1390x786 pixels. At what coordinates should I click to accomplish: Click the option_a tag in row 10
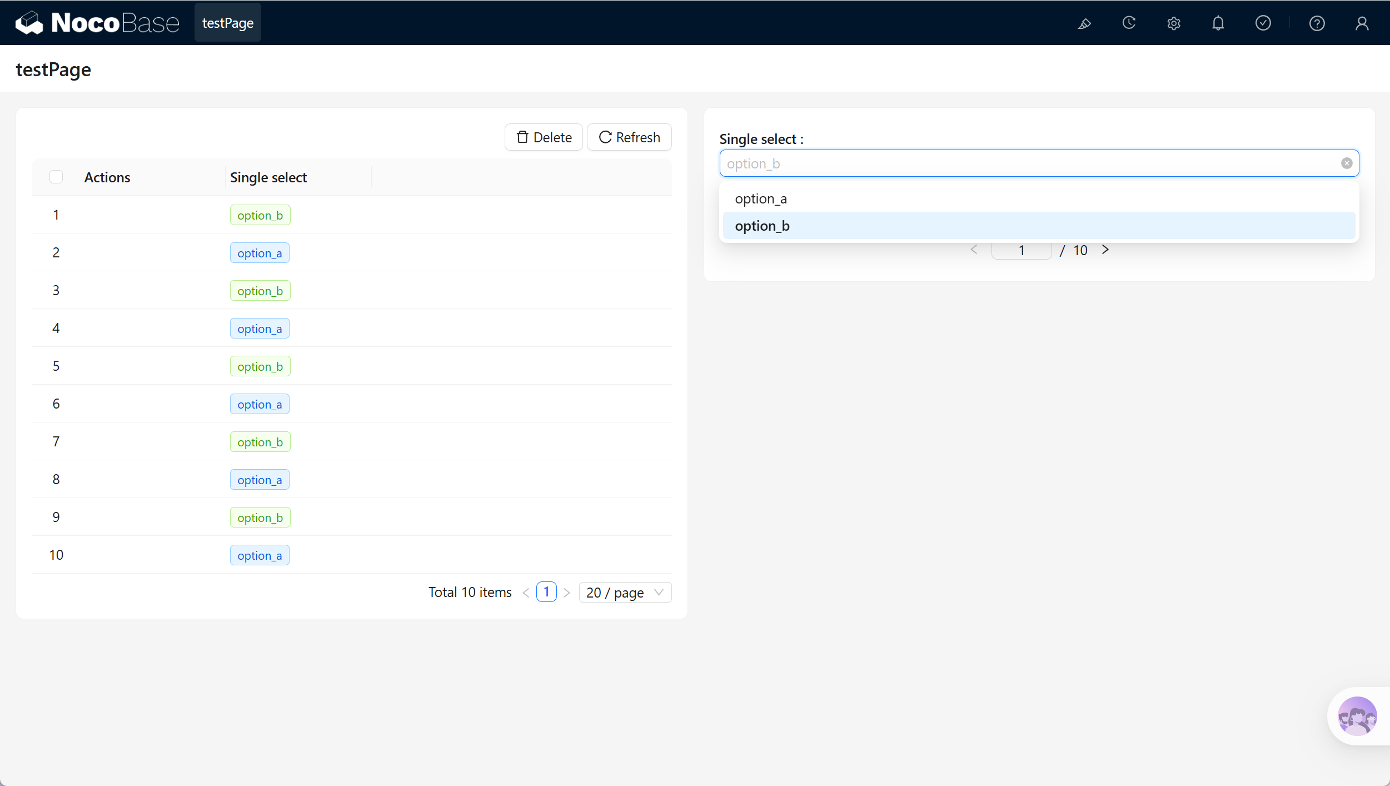(260, 555)
